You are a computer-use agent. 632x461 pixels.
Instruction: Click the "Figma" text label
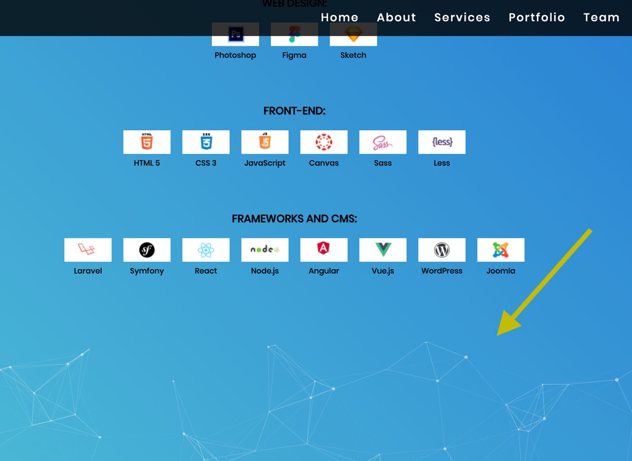point(294,55)
